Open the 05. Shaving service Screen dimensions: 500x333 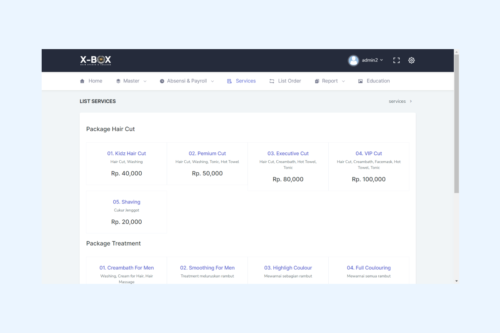127,202
